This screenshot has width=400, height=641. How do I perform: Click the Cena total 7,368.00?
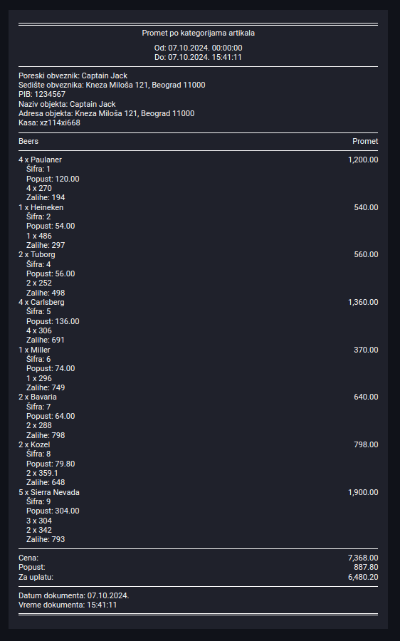363,558
